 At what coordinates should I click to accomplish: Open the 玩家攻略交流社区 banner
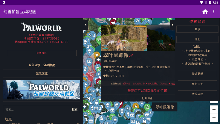[42, 90]
